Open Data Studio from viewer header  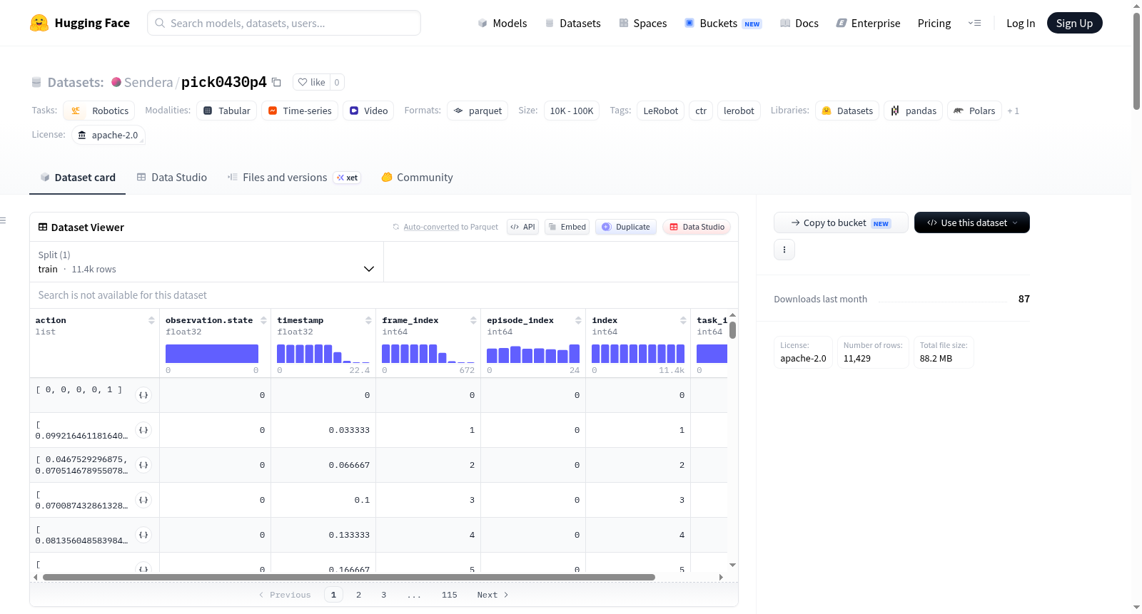point(697,227)
